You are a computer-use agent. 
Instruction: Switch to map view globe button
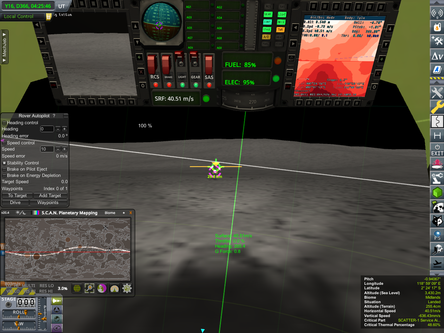(57, 319)
